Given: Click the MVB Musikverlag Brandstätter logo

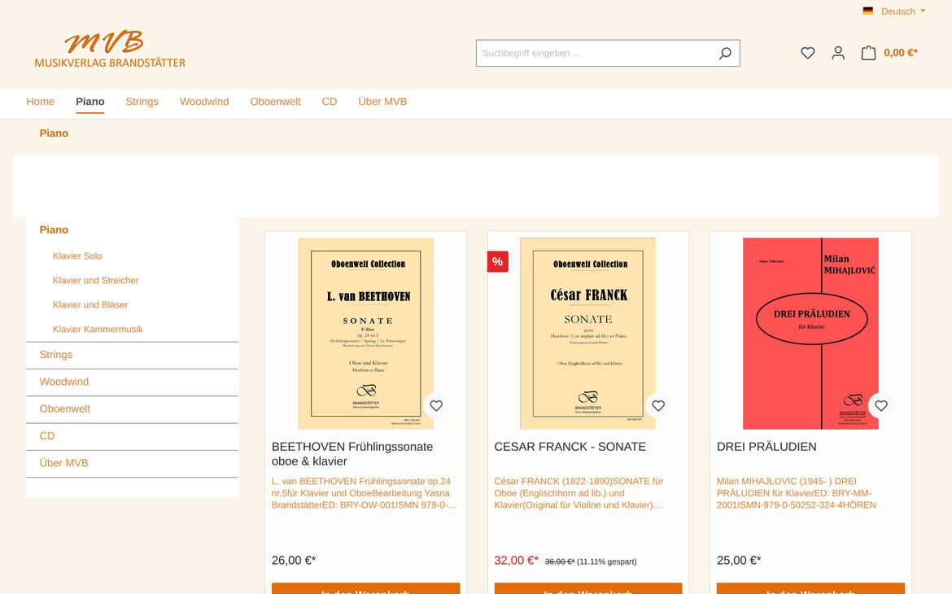Looking at the screenshot, I should coord(110,49).
